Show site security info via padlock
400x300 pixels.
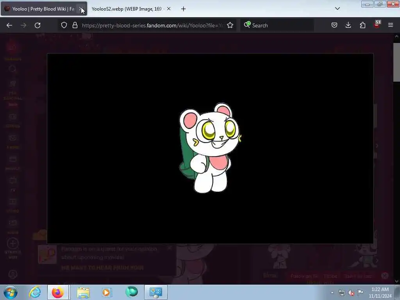[x=75, y=25]
